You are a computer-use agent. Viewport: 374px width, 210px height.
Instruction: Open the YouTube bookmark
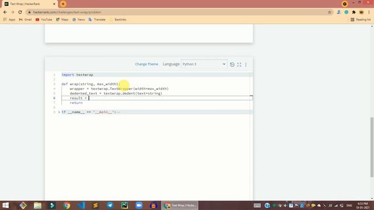[44, 19]
